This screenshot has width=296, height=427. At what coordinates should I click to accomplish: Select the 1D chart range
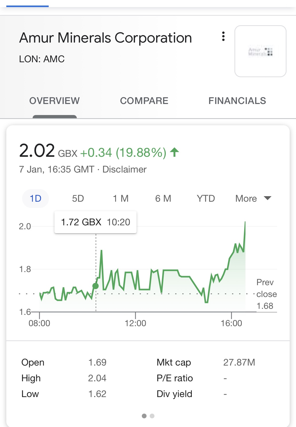(x=36, y=199)
